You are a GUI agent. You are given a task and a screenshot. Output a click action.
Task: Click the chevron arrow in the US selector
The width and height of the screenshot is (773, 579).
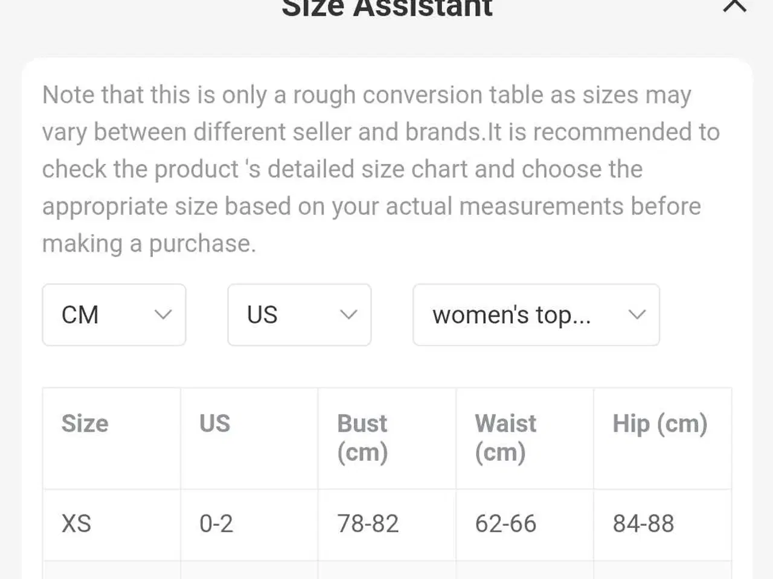click(x=348, y=315)
